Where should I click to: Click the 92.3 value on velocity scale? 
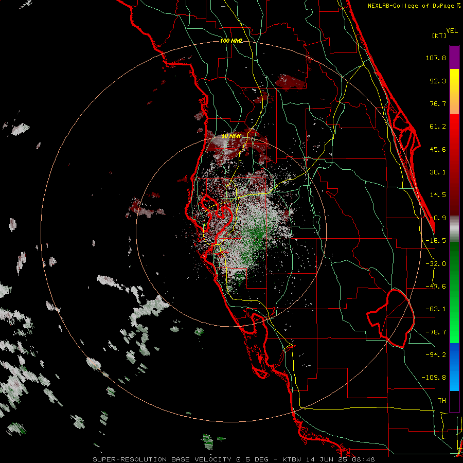tap(438, 81)
